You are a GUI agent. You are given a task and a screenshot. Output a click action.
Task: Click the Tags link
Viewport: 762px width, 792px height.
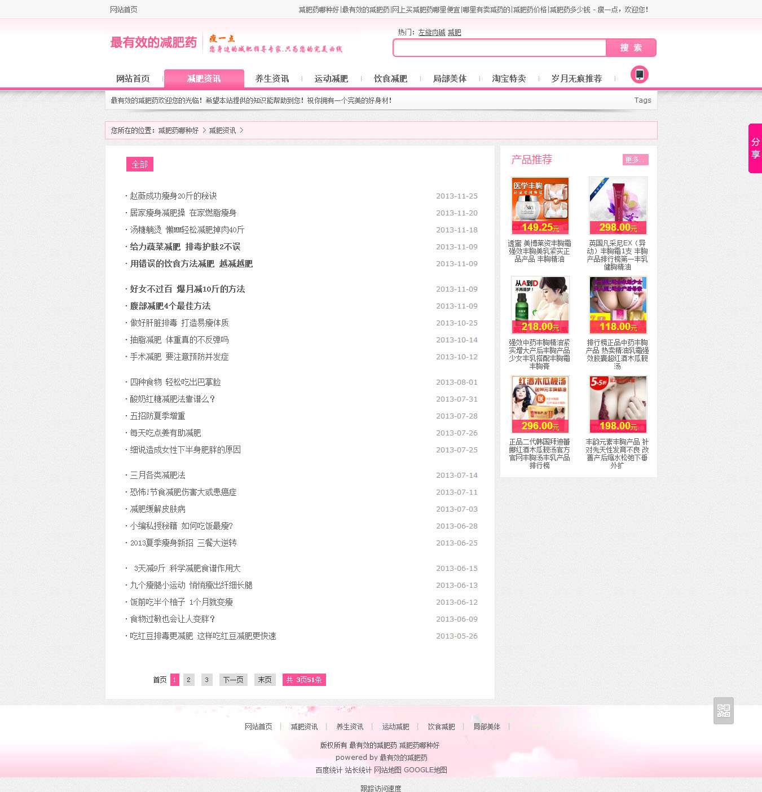pyautogui.click(x=642, y=100)
